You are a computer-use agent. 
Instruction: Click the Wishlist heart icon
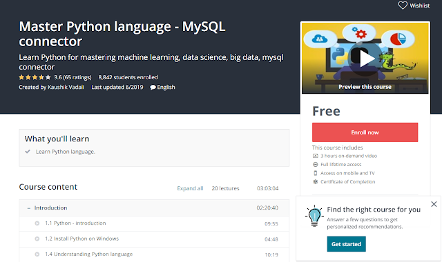tap(403, 6)
